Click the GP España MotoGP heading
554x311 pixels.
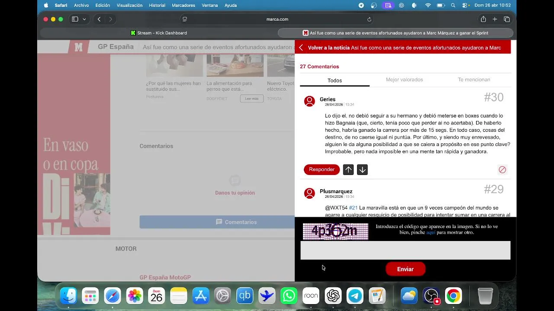tap(165, 277)
